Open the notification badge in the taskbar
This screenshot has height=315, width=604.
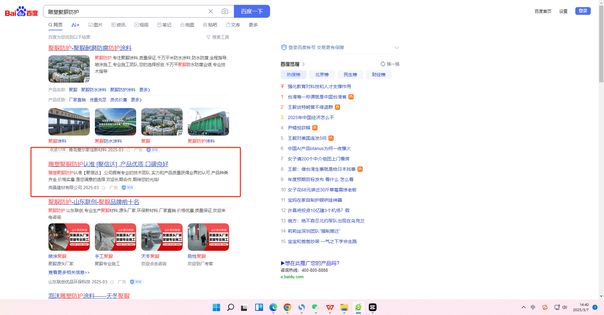tap(595, 307)
